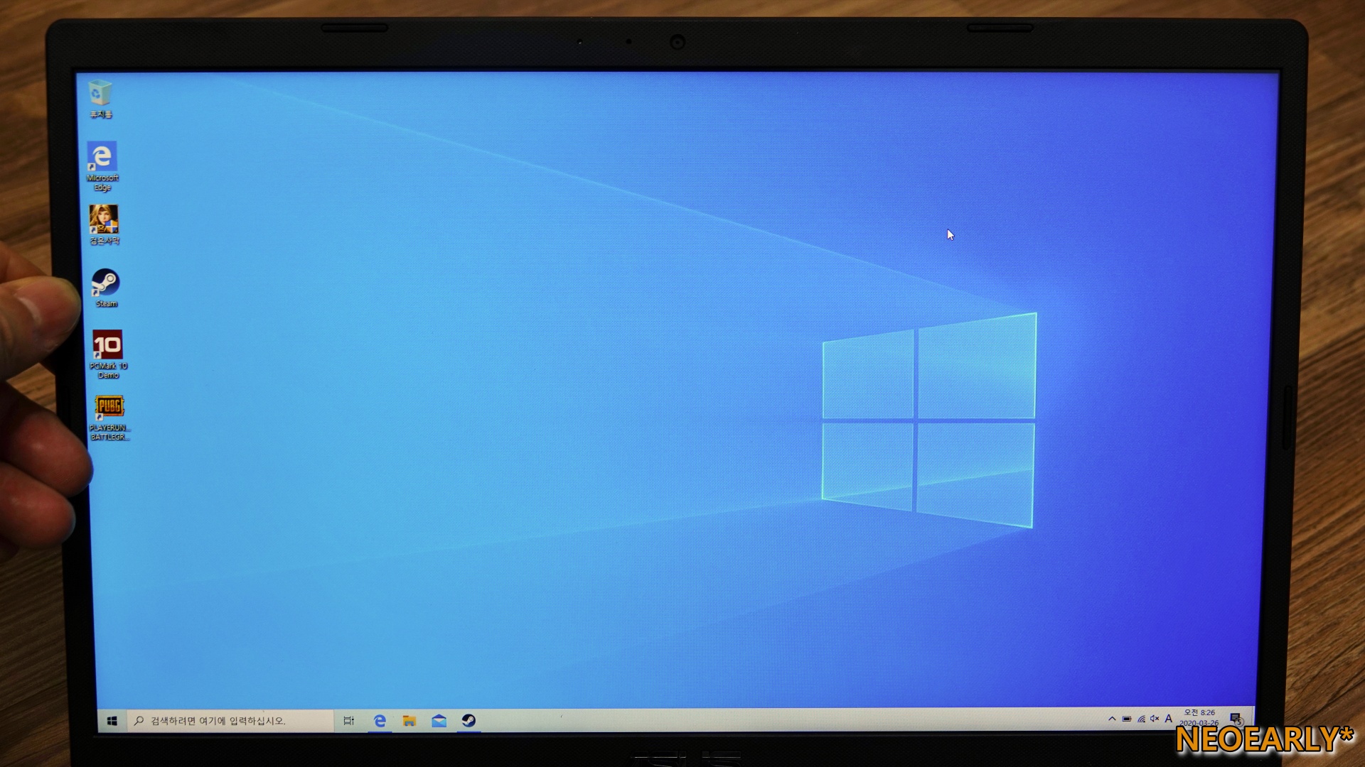Open Task View from the taskbar

click(348, 721)
